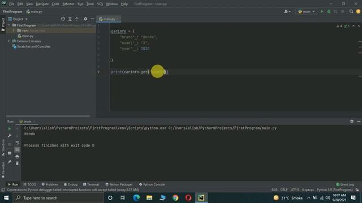Open Project panel gear options
Image resolution: width=362 pixels, height=203 pixels.
click(85, 19)
